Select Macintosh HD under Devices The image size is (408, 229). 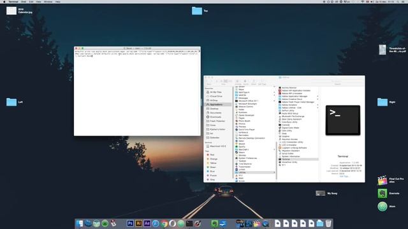[x=218, y=146]
